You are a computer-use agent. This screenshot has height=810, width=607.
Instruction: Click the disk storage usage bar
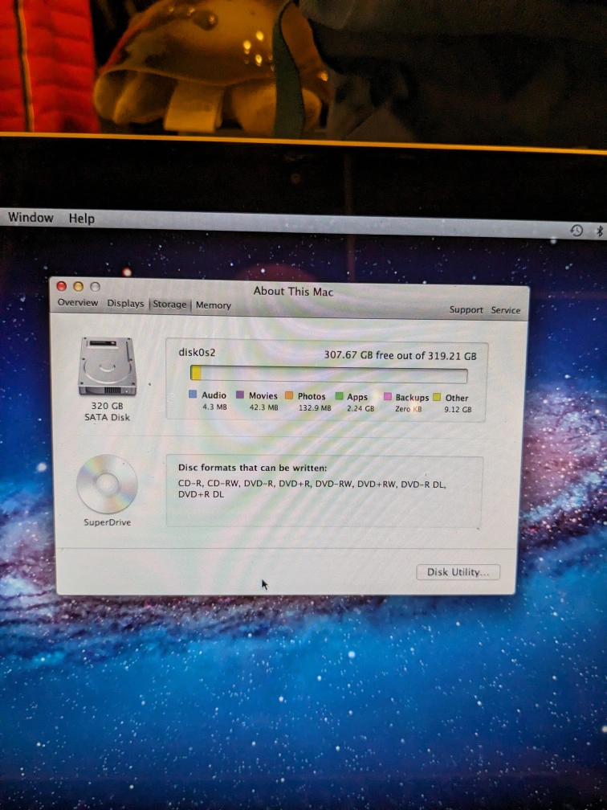(329, 374)
